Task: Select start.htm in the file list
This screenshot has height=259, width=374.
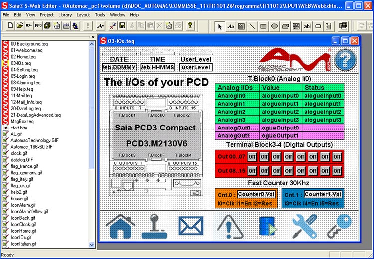Action: point(19,128)
